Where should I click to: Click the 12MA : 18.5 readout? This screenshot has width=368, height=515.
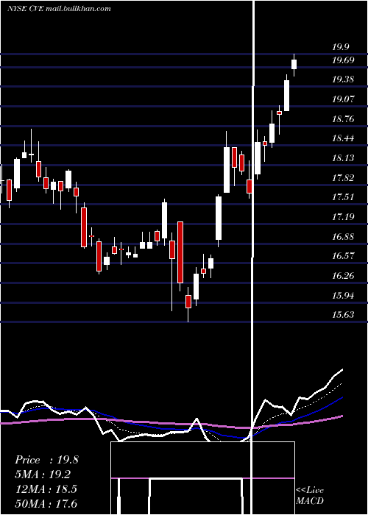[x=46, y=489]
